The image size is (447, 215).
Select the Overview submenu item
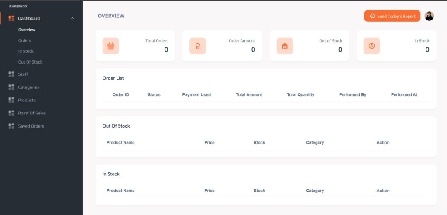[27, 30]
